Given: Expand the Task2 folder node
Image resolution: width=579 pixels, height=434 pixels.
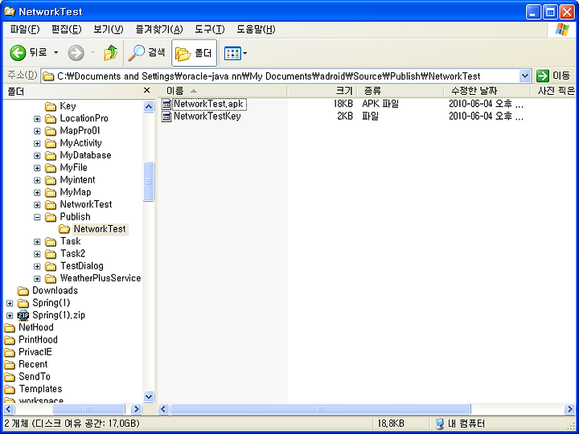Looking at the screenshot, I should click(37, 254).
